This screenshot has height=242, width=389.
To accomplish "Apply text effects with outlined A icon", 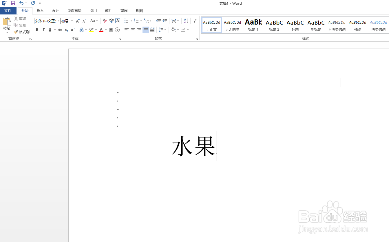I will click(82, 30).
